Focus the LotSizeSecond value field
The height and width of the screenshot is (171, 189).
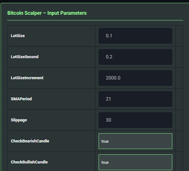point(135,57)
